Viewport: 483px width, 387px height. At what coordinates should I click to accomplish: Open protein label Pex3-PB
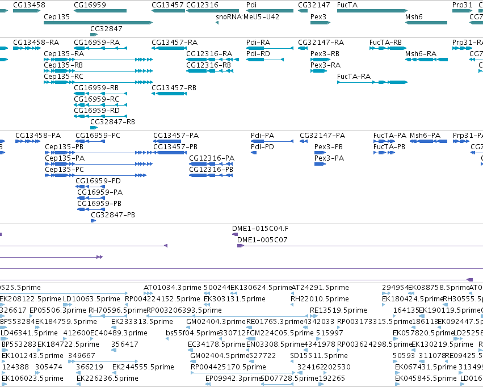329,147
